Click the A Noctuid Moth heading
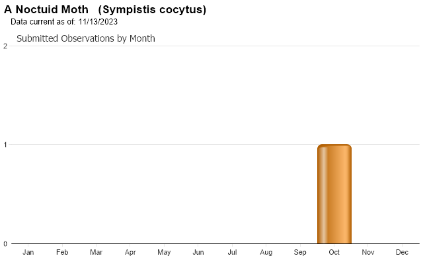423x258 pixels. 46,9
